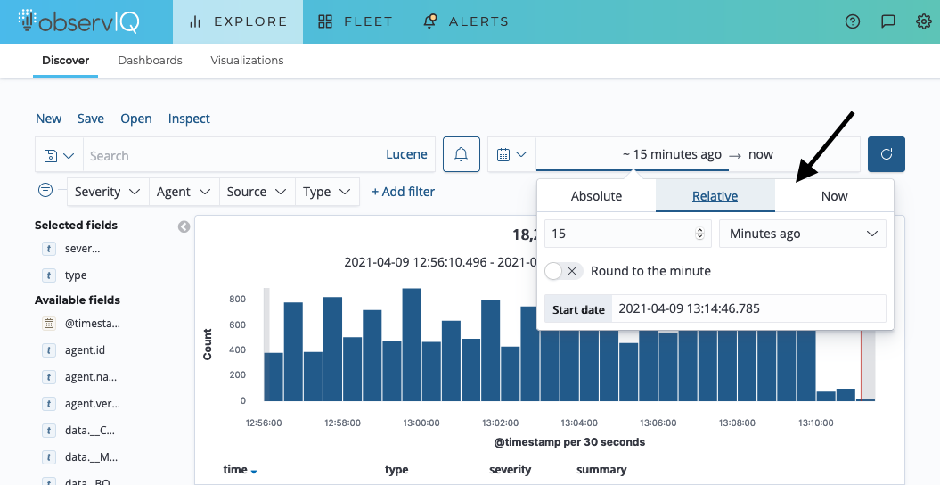This screenshot has height=485, width=940.
Task: Switch to the Alerts section
Action: (x=466, y=21)
